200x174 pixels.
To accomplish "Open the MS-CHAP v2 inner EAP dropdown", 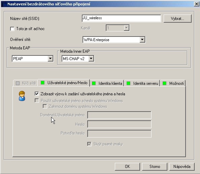I will [x=91, y=59].
